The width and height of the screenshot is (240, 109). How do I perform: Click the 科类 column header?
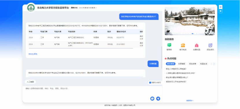click(x=95, y=32)
